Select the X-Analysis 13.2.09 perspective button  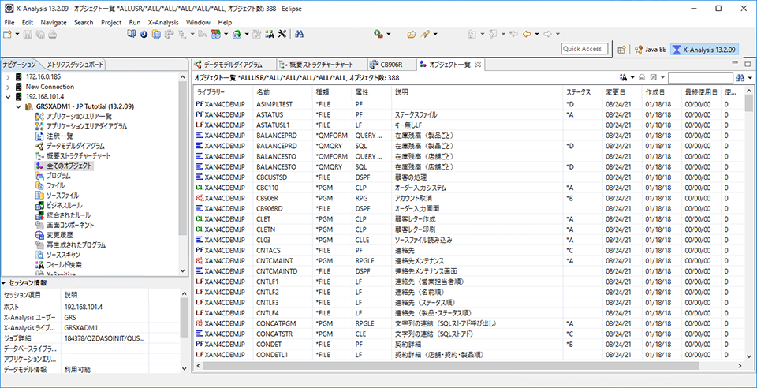704,49
